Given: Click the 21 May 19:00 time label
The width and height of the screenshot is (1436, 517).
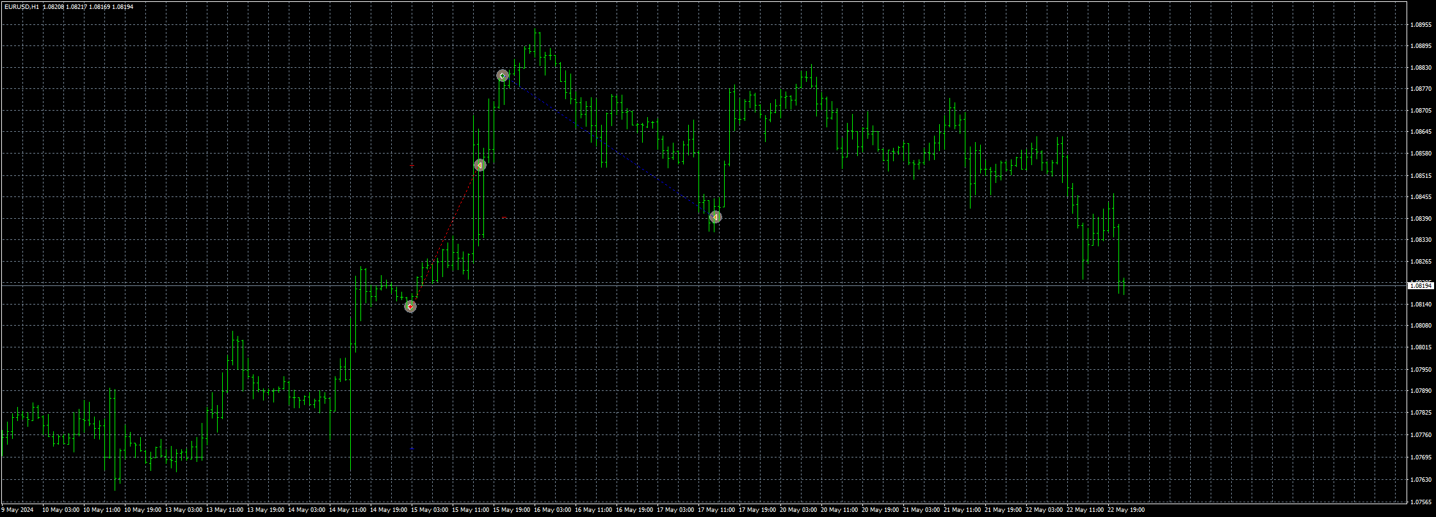Looking at the screenshot, I should [1003, 510].
